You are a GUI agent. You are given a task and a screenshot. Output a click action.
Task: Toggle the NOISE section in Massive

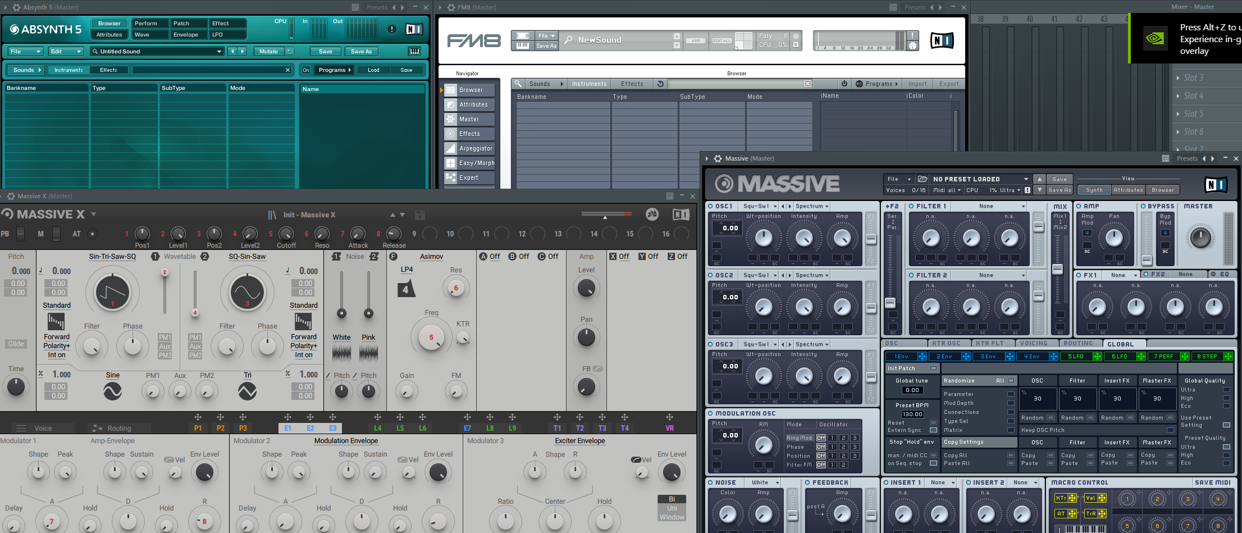710,482
